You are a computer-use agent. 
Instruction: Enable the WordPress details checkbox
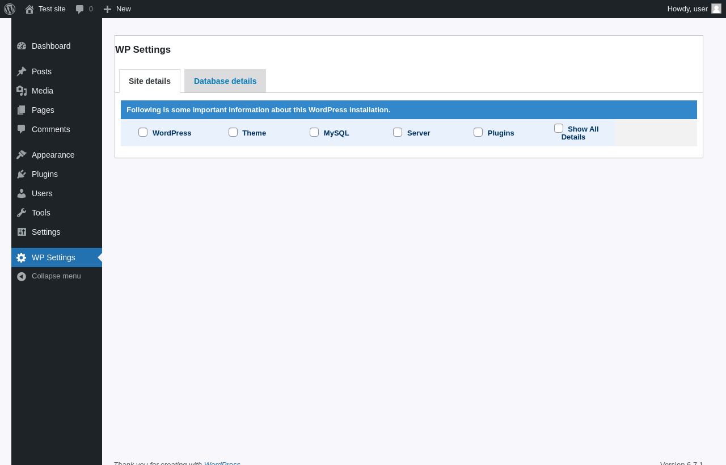143,132
